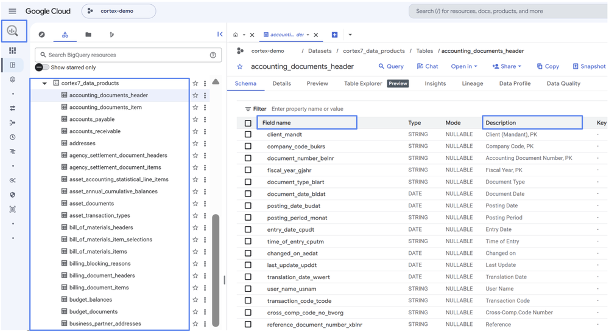Focus the top Google Cloud search bar
This screenshot has width=609, height=332.
click(508, 11)
